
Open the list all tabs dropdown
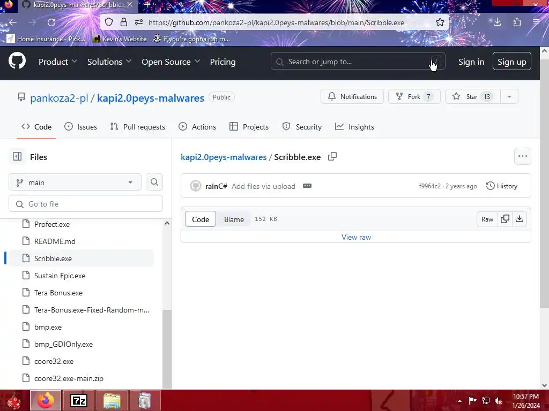468,4
